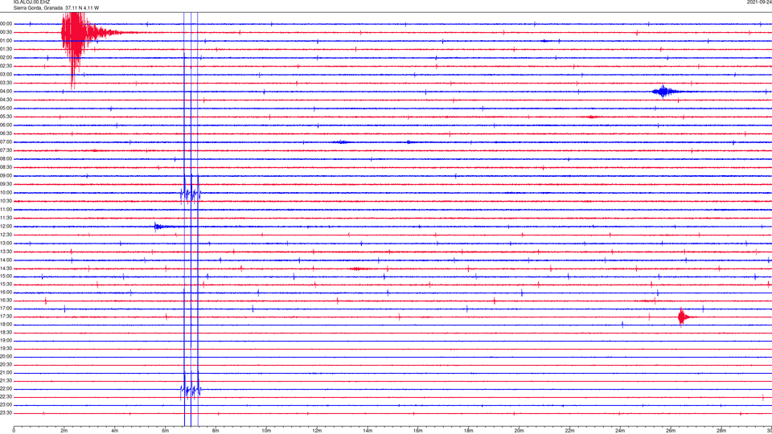Viewport: 772px width, 434px height.
Task: Click the 10m tick label on the axis
Action: (266, 431)
